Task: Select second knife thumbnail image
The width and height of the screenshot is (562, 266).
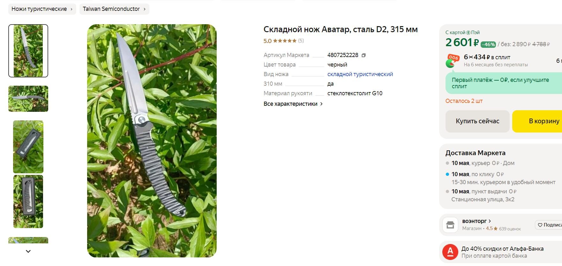Action: point(28,99)
